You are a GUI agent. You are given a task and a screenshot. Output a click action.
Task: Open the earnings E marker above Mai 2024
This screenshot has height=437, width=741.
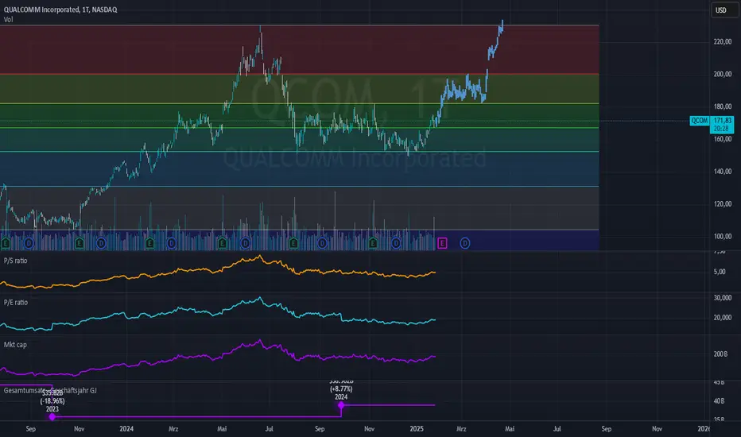[222, 243]
